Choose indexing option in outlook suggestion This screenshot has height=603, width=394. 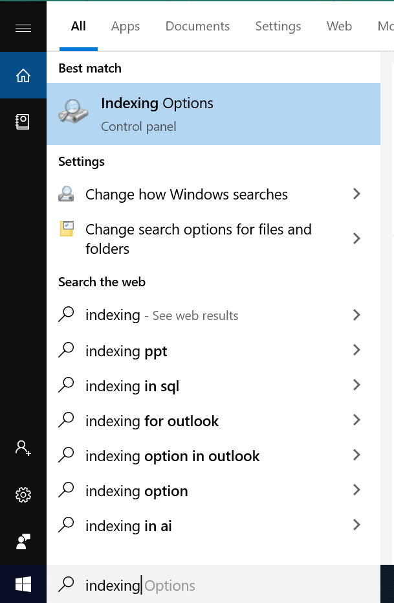(x=172, y=456)
